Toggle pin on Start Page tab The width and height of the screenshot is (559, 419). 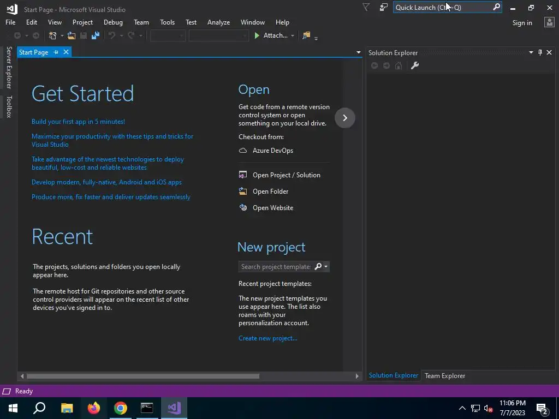click(x=56, y=52)
